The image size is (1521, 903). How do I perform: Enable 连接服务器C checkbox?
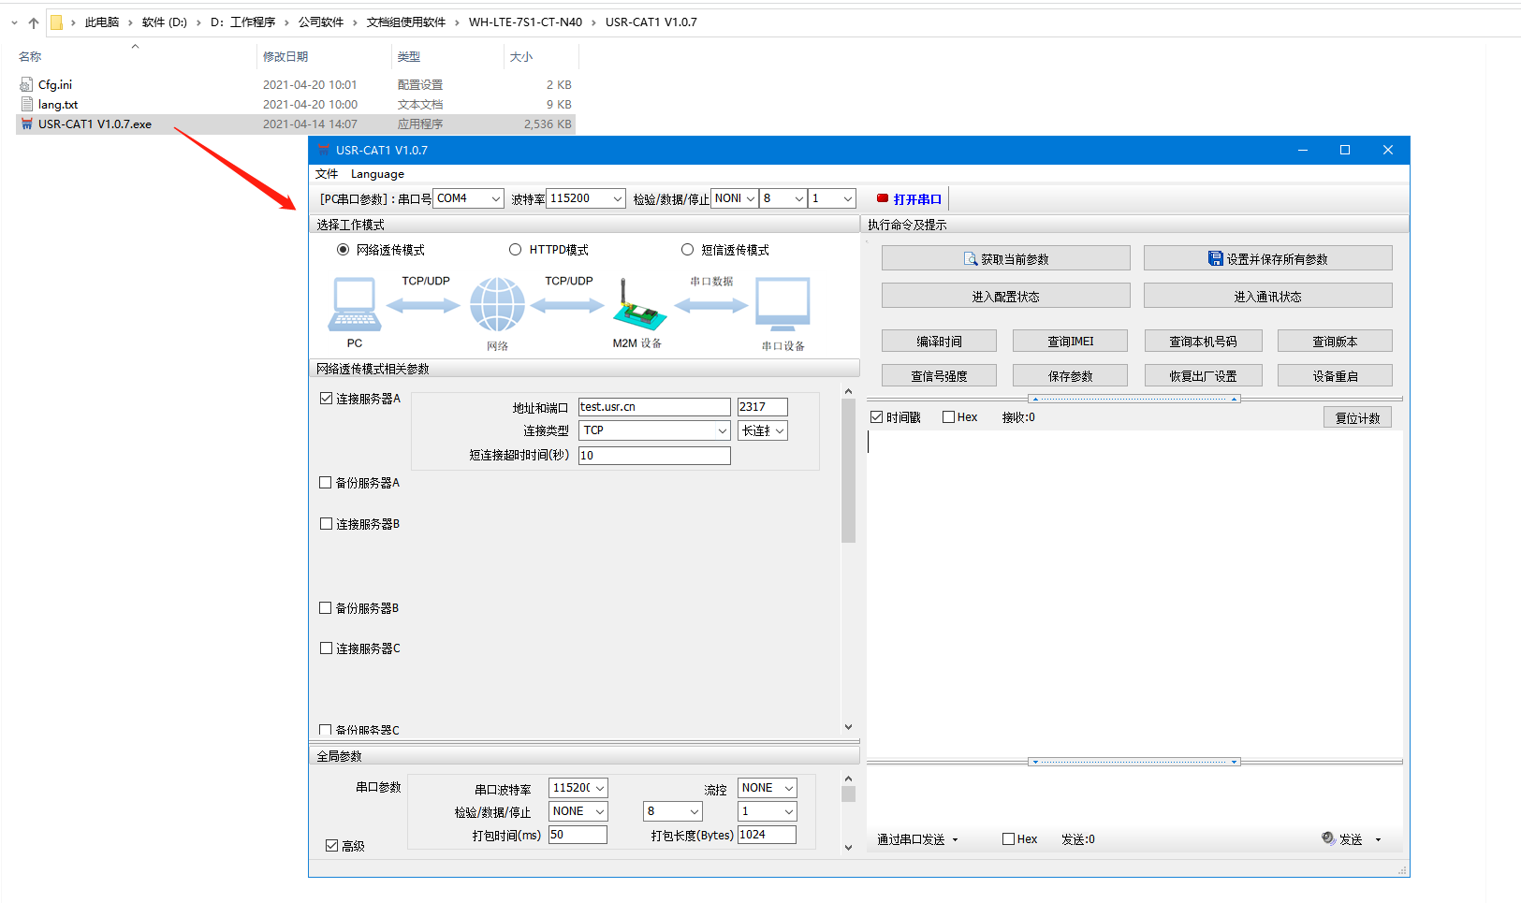[x=326, y=648]
